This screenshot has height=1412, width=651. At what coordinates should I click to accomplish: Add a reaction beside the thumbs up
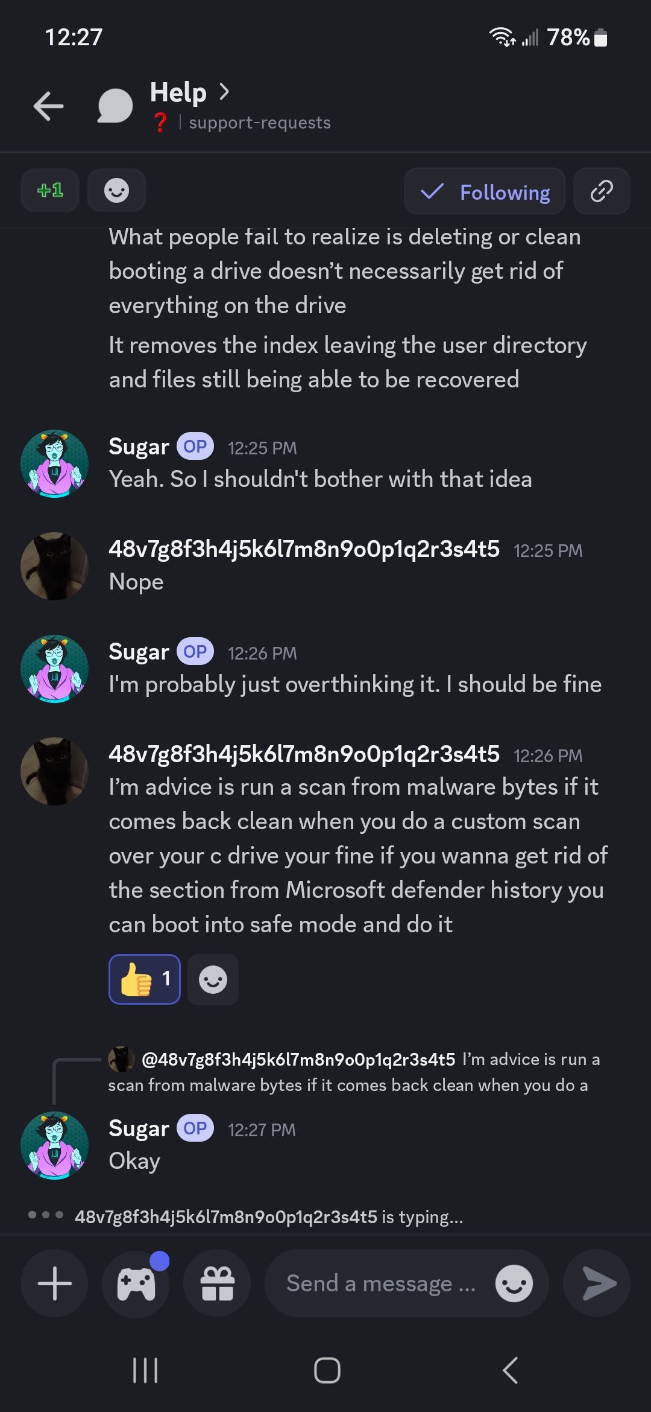coord(213,979)
